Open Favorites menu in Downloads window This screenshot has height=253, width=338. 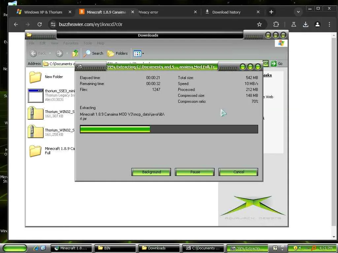coord(71,43)
